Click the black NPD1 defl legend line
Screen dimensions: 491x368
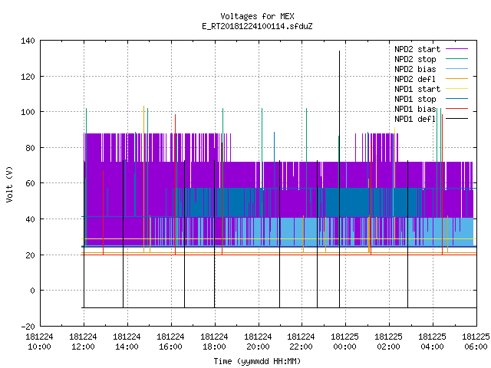(x=456, y=119)
